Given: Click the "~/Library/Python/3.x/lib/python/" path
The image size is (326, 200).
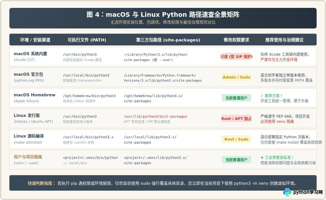Looking at the screenshot, I should coord(156,54).
